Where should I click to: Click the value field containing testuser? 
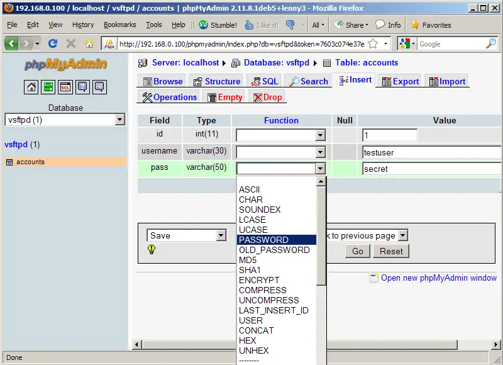(x=432, y=152)
